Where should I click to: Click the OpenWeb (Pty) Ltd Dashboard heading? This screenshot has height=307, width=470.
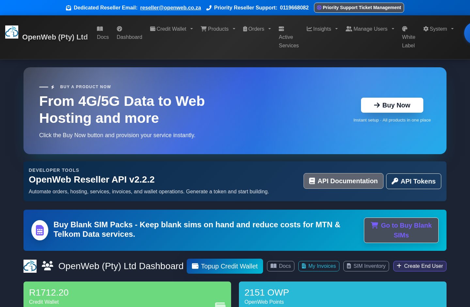[121, 266]
